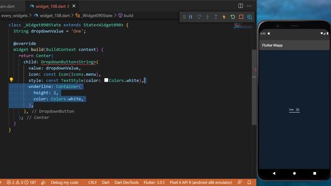Open the errors and warnings status item
This screenshot has width=331, height=186.
point(21,182)
